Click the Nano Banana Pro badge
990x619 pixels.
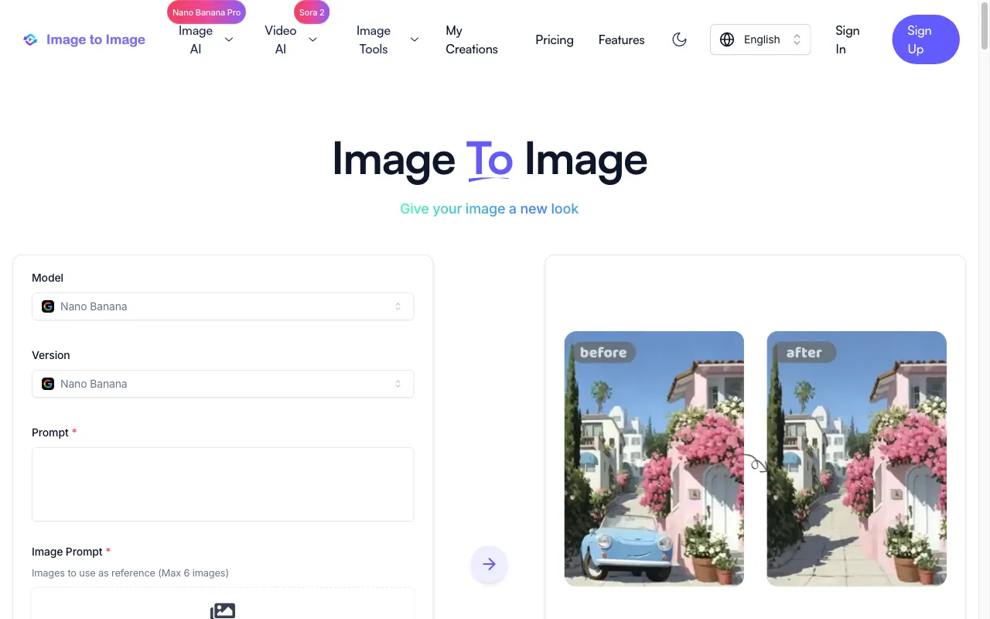click(x=207, y=12)
